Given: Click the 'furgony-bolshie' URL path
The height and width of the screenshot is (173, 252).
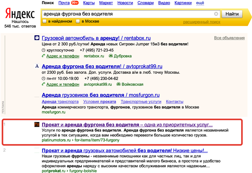Looking at the screenshot, I should point(83,171).
